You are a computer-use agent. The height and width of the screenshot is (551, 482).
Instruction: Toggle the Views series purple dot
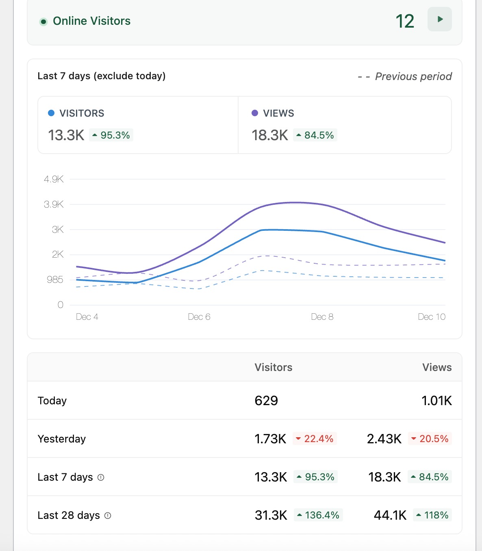[255, 113]
